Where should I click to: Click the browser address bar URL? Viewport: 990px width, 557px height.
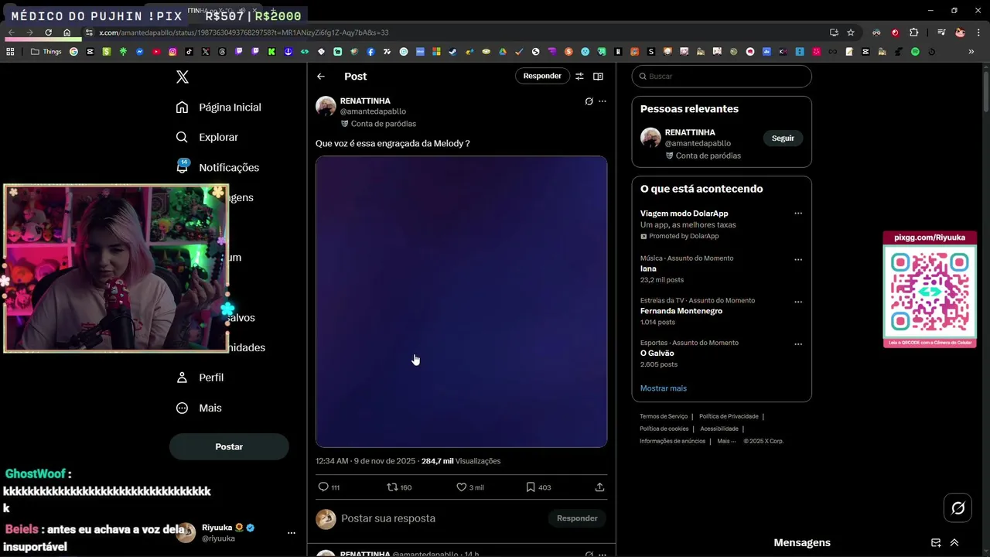tap(244, 32)
